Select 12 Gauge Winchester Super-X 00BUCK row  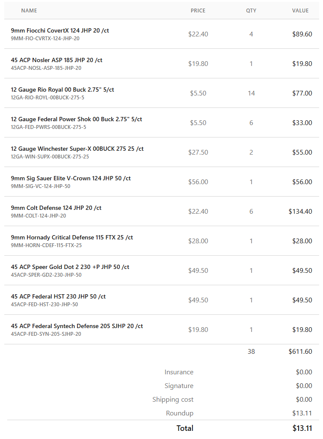coord(162,152)
